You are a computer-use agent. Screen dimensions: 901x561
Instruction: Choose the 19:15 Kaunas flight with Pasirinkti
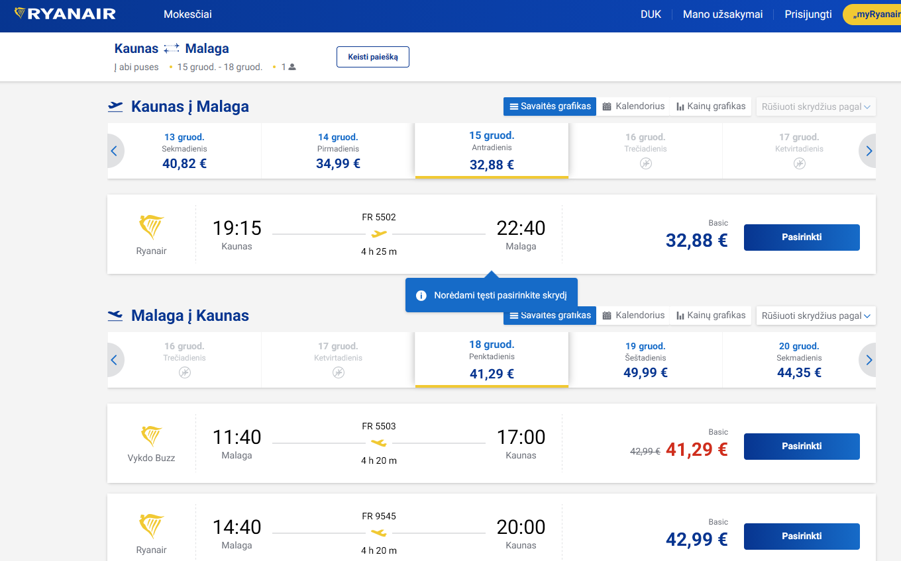click(x=802, y=237)
